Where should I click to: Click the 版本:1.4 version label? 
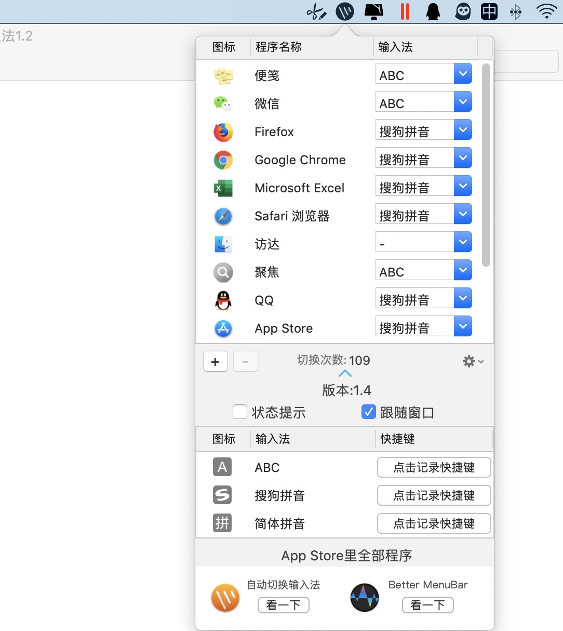point(347,390)
